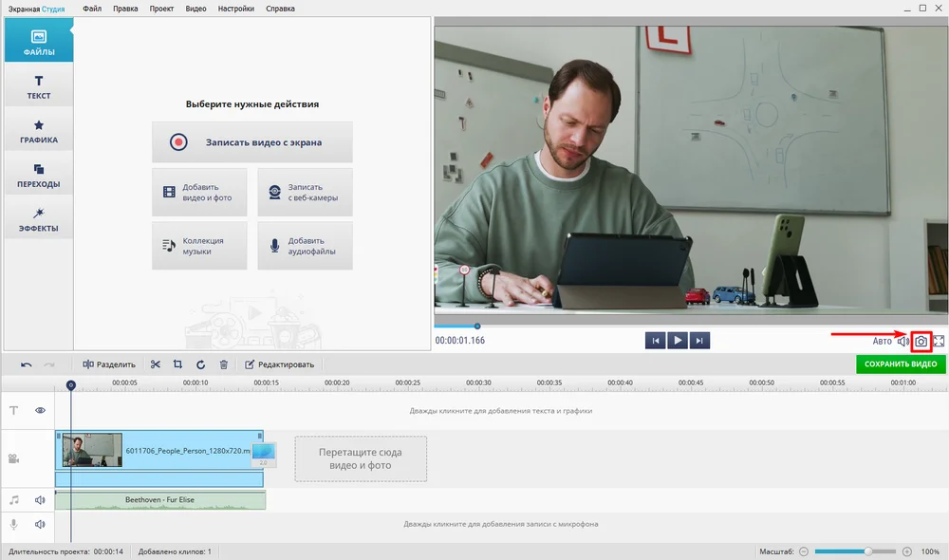Open the Авто preview size dropdown

coord(882,341)
